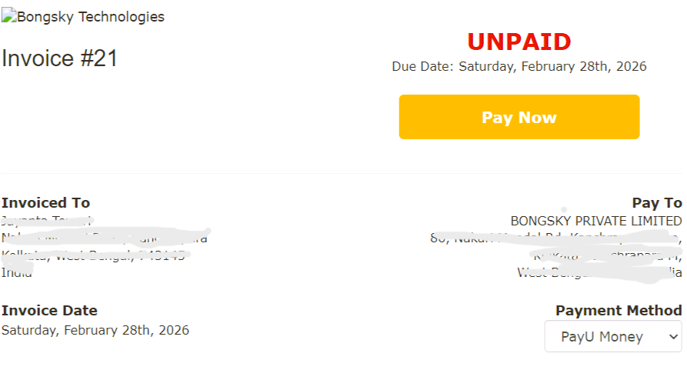This screenshot has width=687, height=380.
Task: Click the date value under Invoice Date
Action: (95, 330)
